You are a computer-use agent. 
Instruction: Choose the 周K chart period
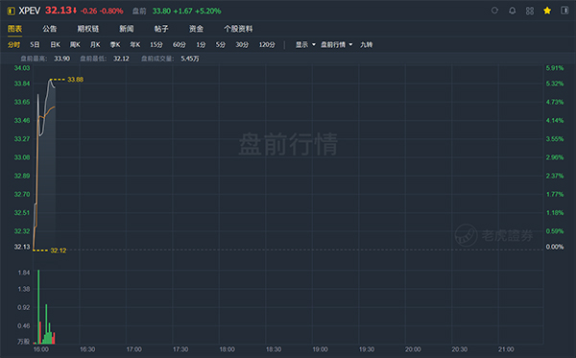(x=75, y=44)
